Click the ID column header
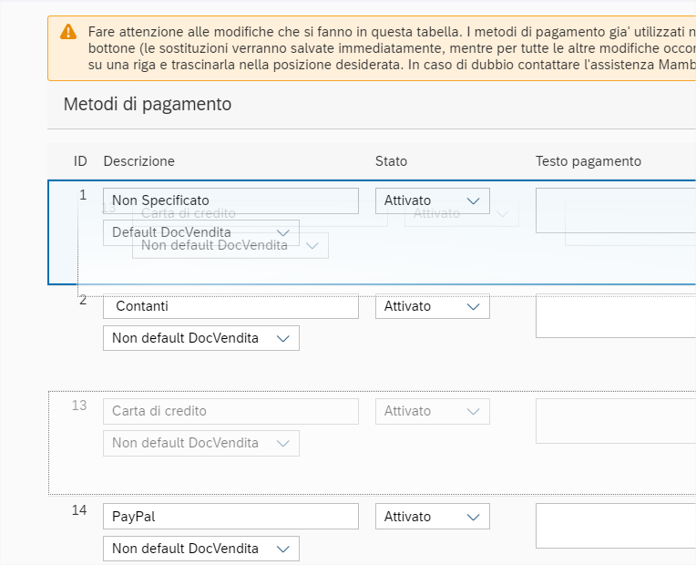 pyautogui.click(x=80, y=161)
